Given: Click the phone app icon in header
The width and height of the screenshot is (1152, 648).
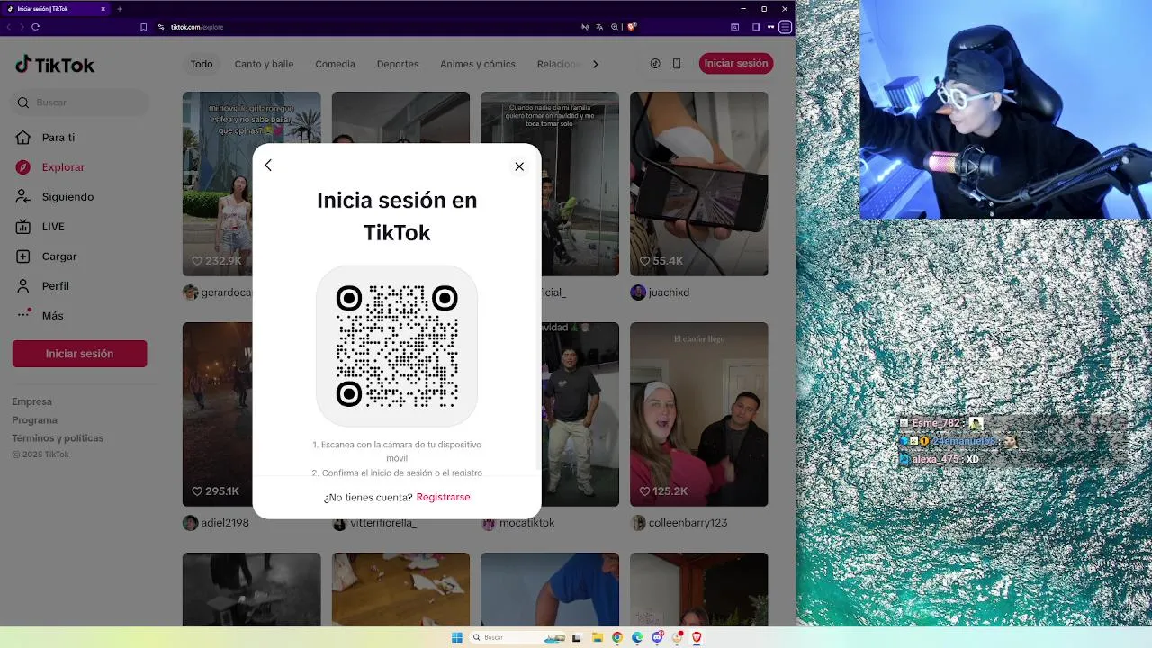Looking at the screenshot, I should (677, 64).
